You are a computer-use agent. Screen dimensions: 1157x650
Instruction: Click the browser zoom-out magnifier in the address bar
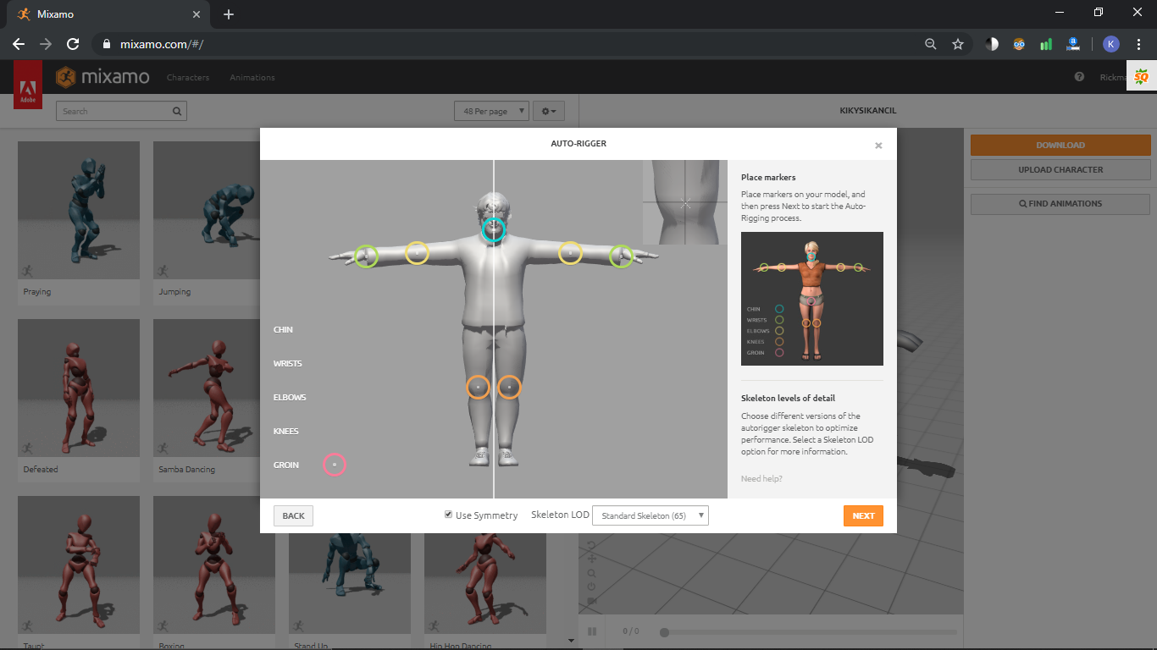pyautogui.click(x=931, y=44)
